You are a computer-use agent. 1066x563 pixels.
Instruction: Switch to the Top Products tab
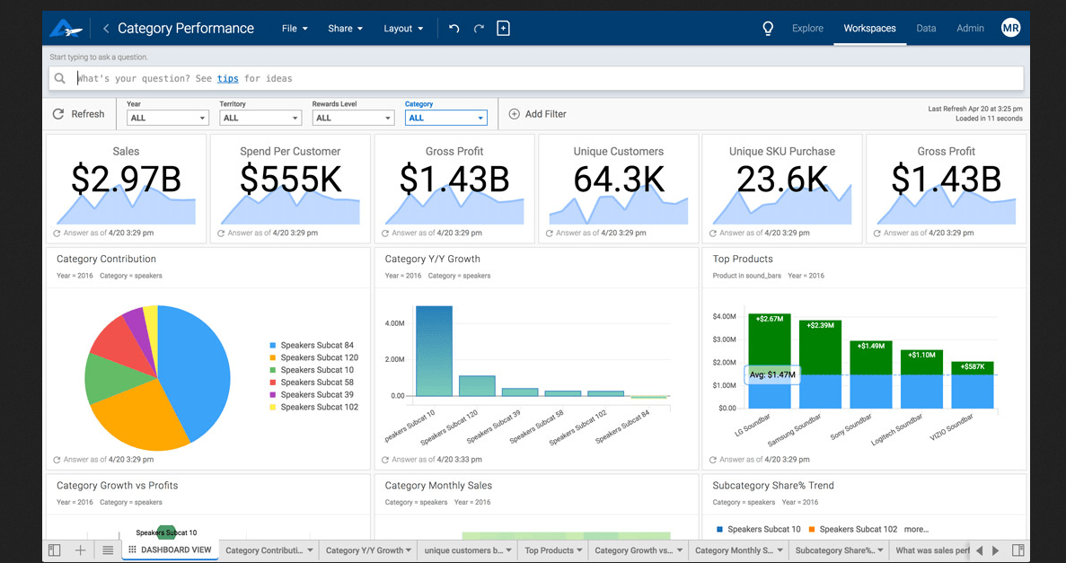coord(549,550)
